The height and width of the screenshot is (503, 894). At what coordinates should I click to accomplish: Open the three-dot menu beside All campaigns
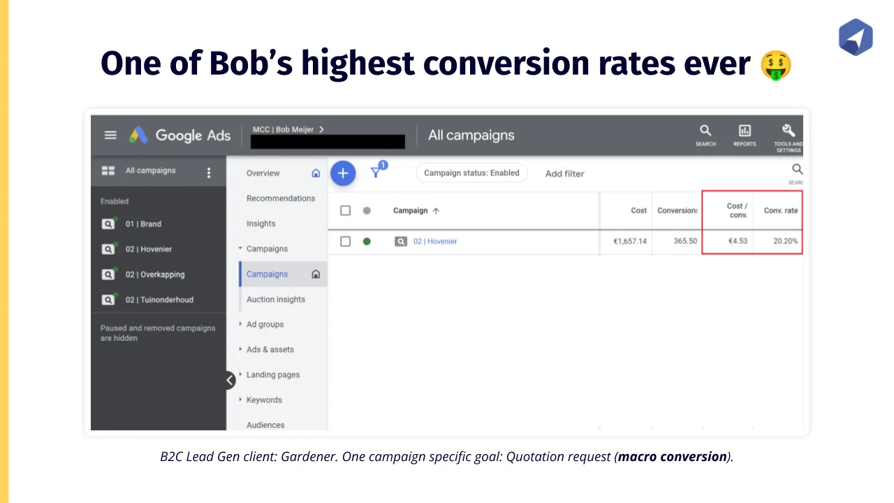(208, 173)
